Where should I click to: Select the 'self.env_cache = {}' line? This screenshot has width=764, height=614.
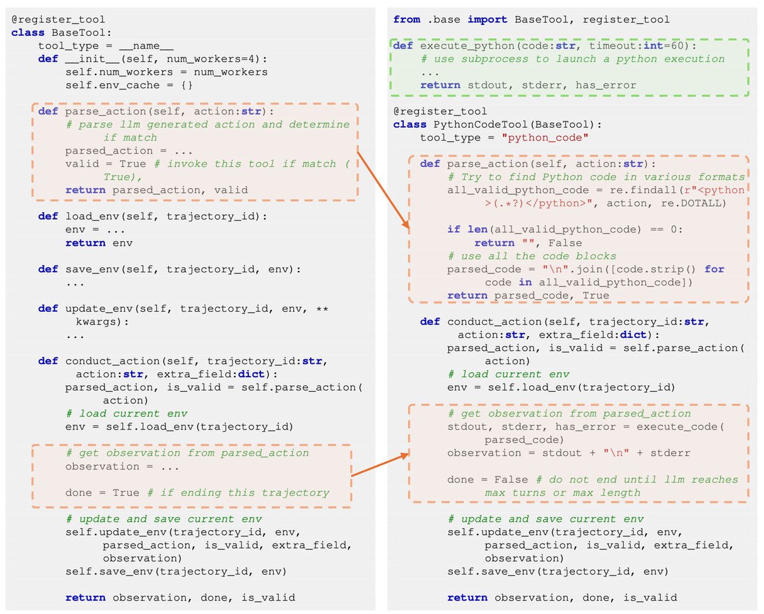click(129, 85)
